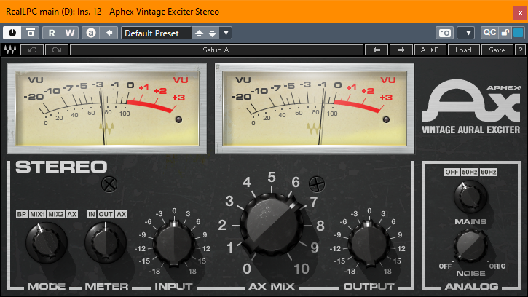Image resolution: width=528 pixels, height=297 pixels.
Task: Click the left VU meter display
Action: (x=107, y=108)
